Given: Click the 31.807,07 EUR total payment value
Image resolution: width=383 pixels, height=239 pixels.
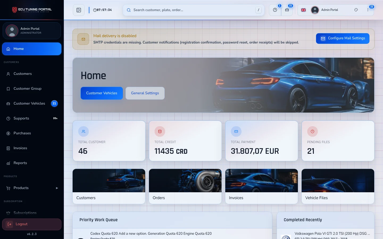Looking at the screenshot, I should (x=255, y=151).
